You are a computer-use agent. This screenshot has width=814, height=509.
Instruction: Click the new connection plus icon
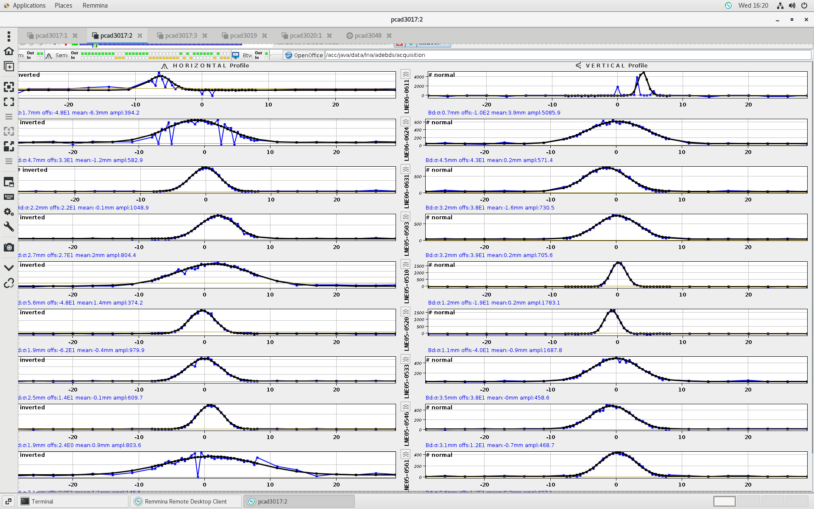9,67
